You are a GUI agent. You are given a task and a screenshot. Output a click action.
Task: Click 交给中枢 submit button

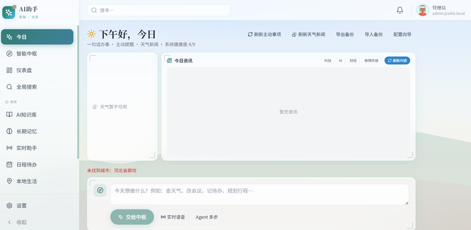click(132, 217)
